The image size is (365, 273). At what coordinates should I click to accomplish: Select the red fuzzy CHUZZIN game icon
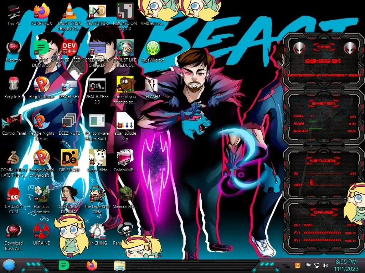pos(14,200)
